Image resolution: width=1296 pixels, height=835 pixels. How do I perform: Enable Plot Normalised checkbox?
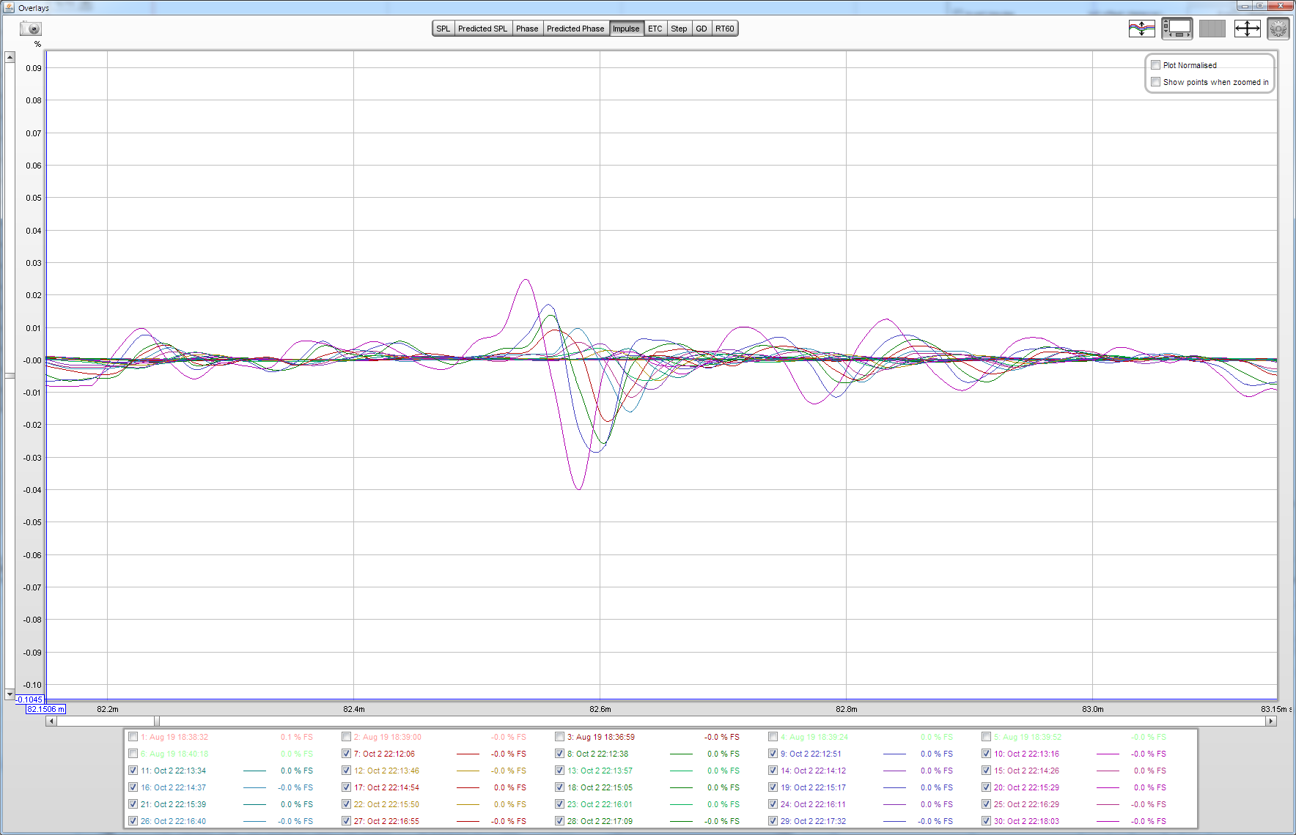[x=1156, y=65]
